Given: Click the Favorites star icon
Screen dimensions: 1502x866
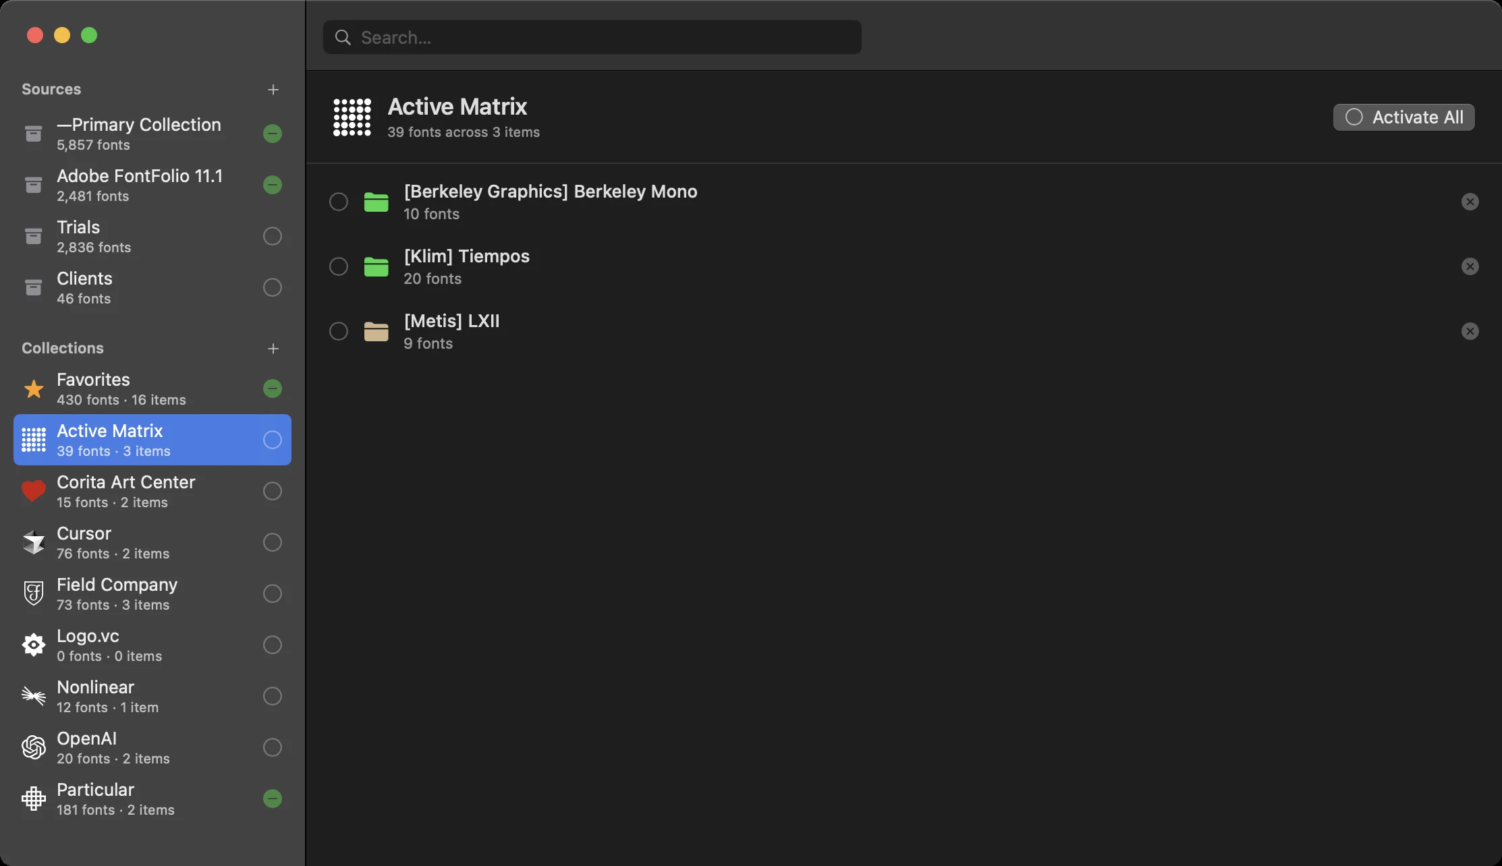Looking at the screenshot, I should click(33, 388).
